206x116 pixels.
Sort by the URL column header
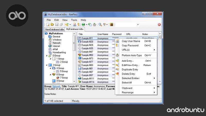133,34
